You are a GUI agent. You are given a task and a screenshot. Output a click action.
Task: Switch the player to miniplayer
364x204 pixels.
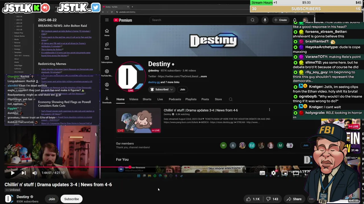click(x=284, y=173)
